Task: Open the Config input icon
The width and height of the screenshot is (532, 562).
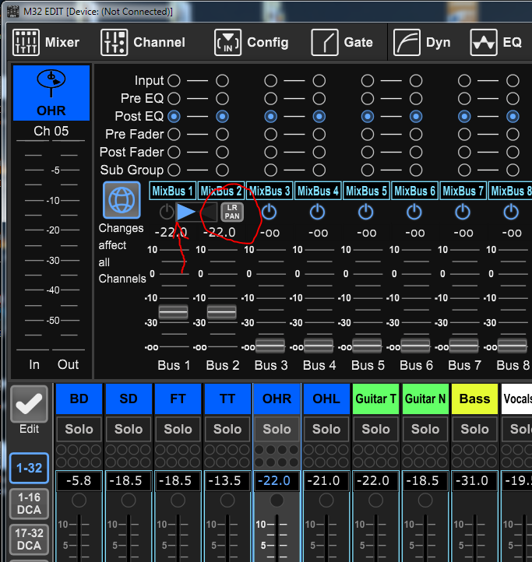Action: point(227,42)
